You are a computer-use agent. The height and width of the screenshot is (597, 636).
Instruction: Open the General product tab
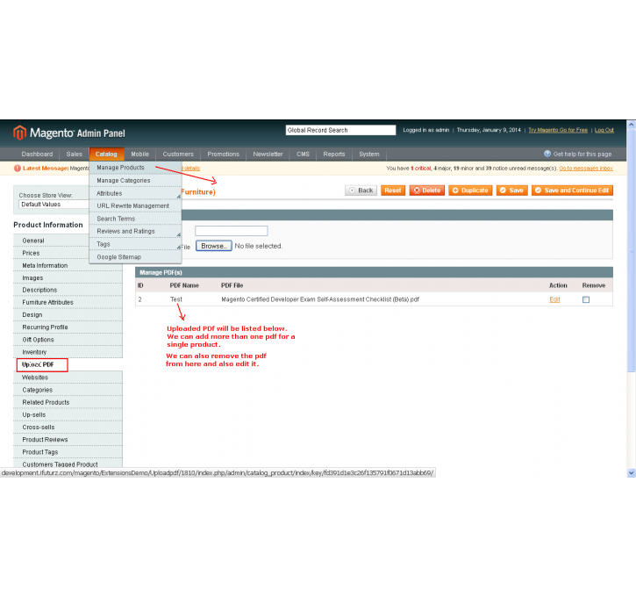(68, 241)
